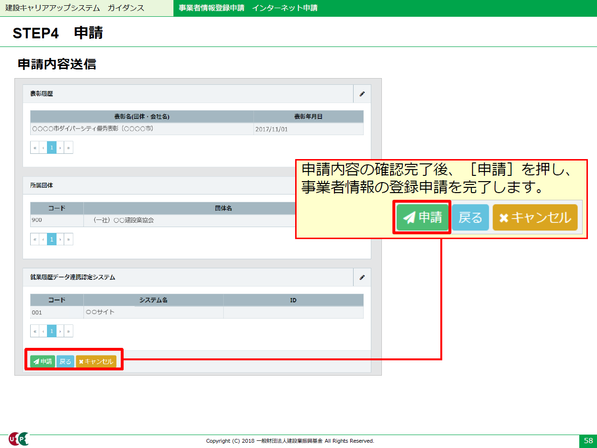Select the ○○○○市ダイバーシティ優秀表彰 row cell
This screenshot has width=597, height=448.
click(x=142, y=129)
